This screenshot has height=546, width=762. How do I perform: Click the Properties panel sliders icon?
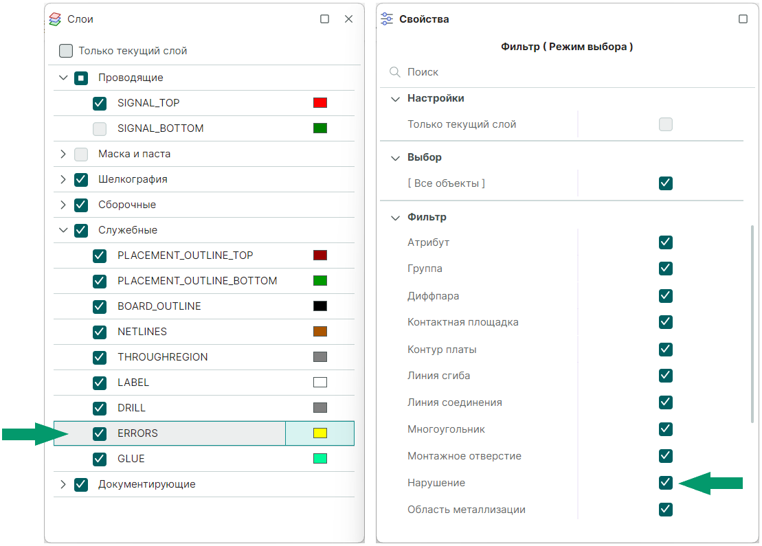click(x=388, y=19)
